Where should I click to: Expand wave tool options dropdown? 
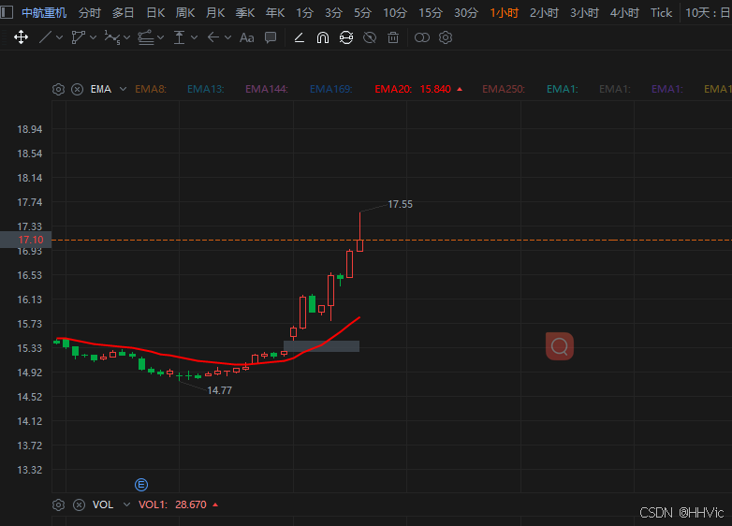tap(127, 37)
